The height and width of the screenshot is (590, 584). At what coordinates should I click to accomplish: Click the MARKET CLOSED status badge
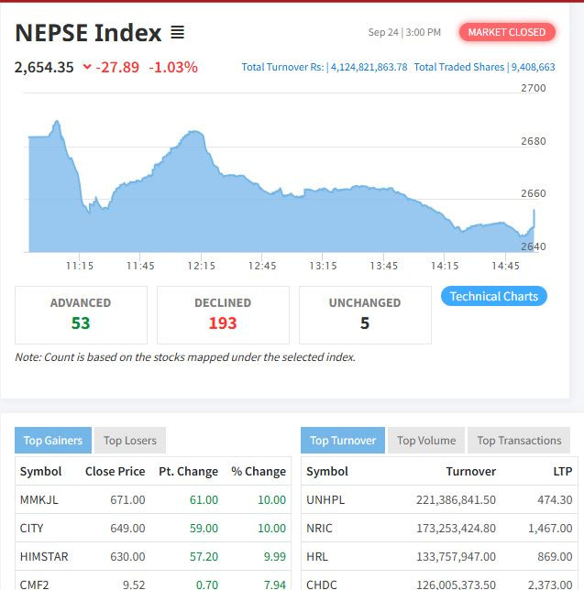[x=506, y=32]
